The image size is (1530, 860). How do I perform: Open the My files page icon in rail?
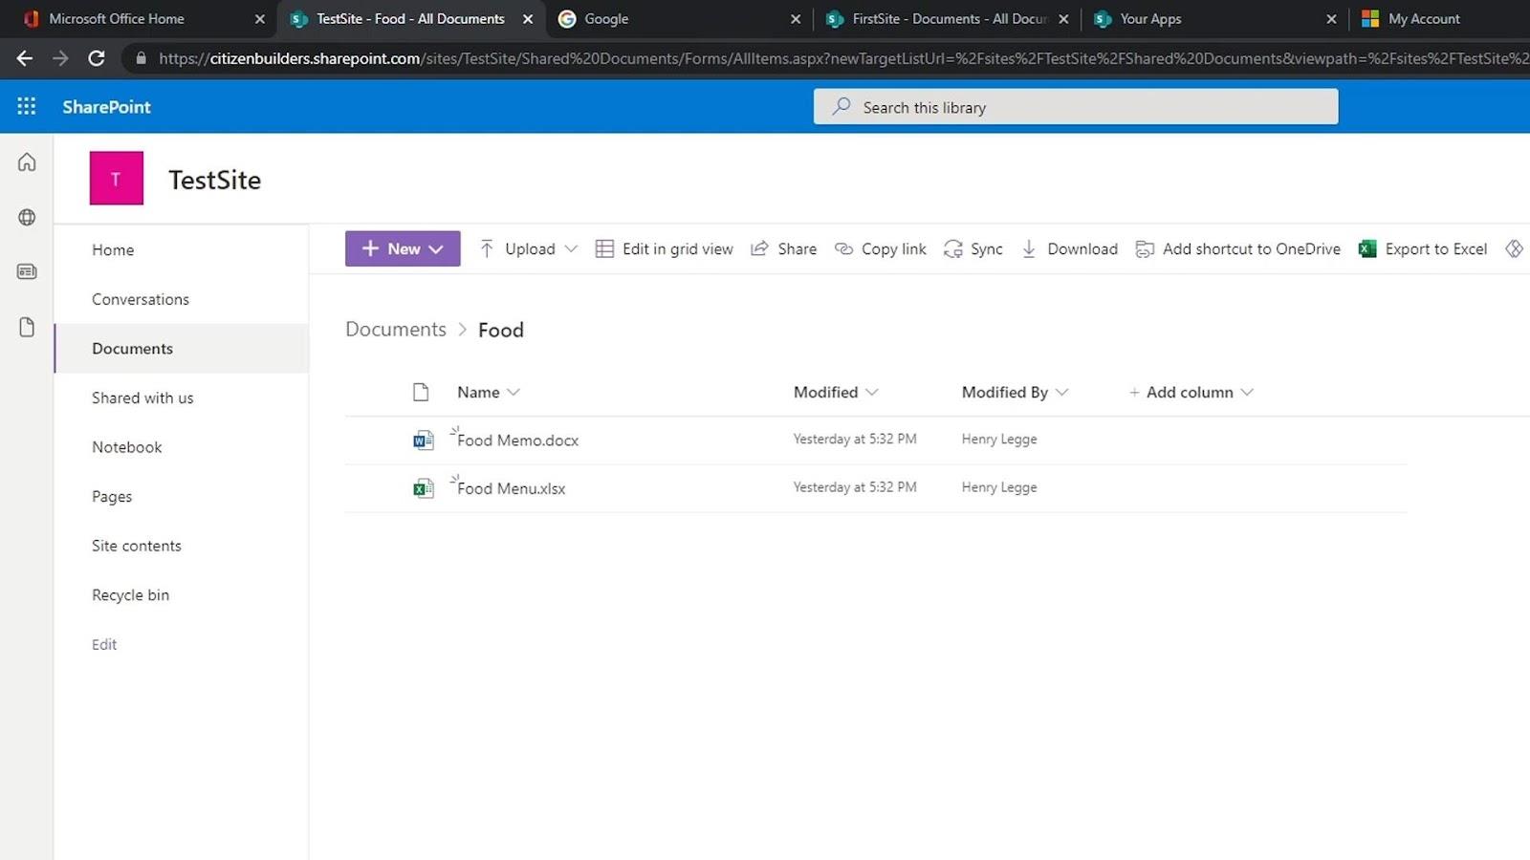(x=27, y=327)
